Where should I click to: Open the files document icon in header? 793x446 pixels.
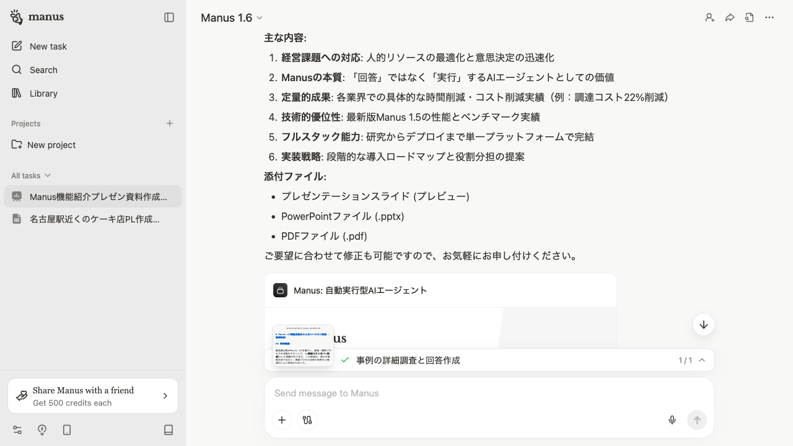pyautogui.click(x=750, y=17)
